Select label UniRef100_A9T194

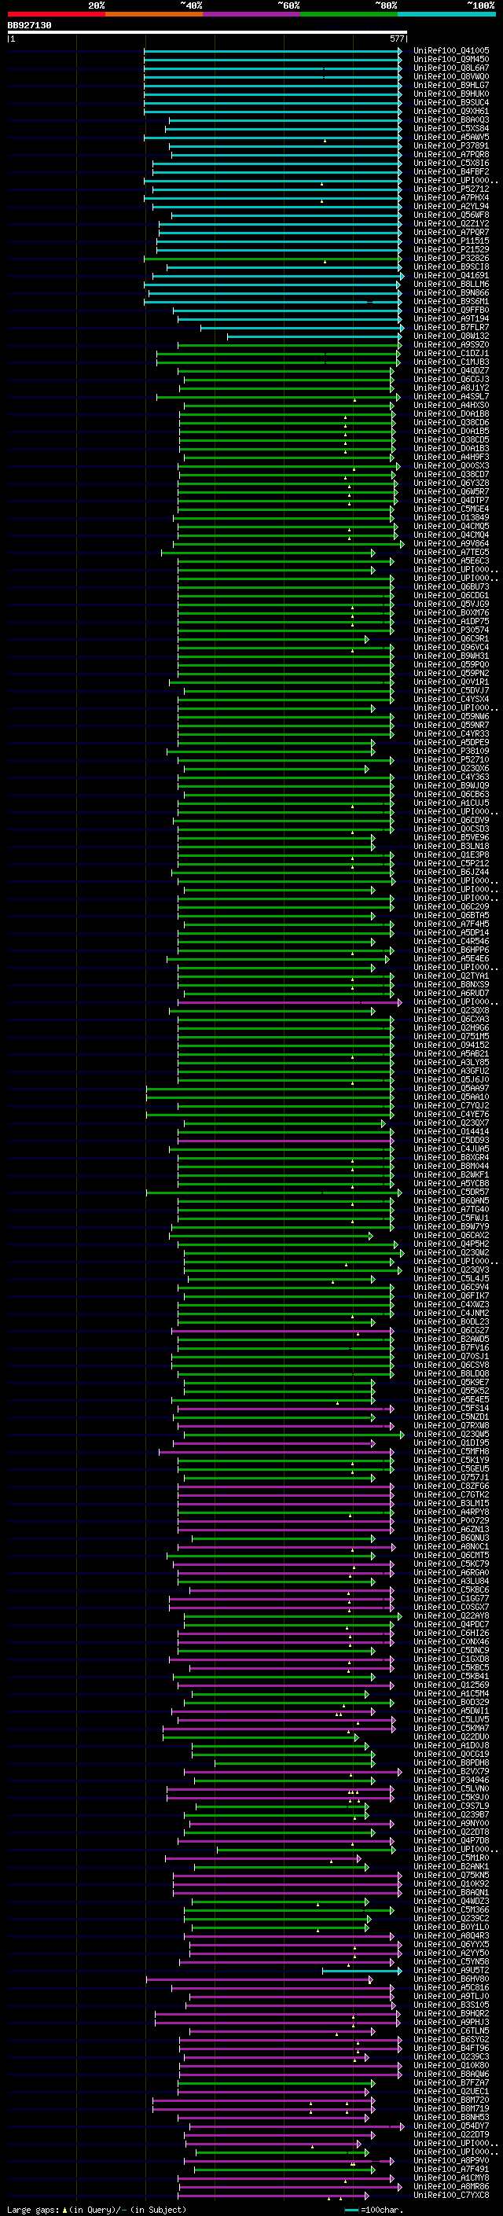(x=451, y=318)
